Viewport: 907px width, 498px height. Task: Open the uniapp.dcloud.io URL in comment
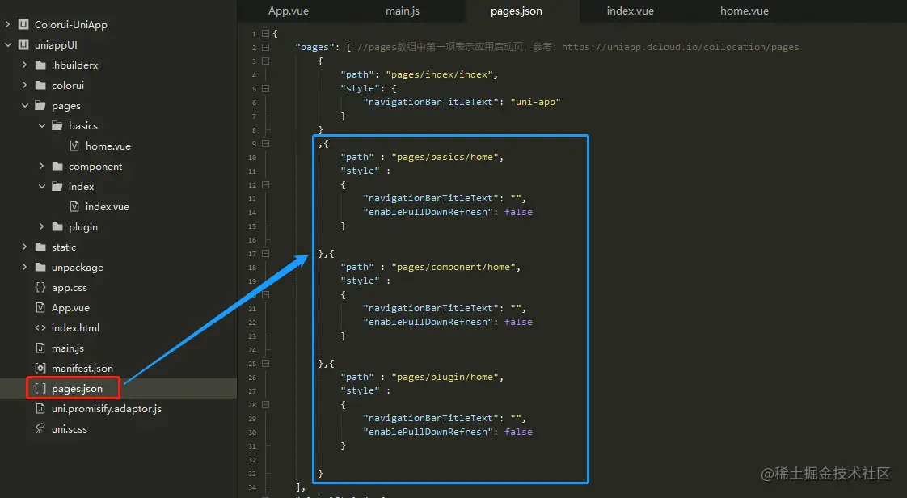[x=681, y=47]
